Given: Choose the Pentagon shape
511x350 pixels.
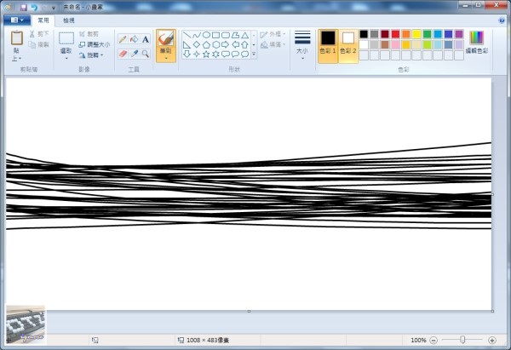Looking at the screenshot, I should point(206,44).
